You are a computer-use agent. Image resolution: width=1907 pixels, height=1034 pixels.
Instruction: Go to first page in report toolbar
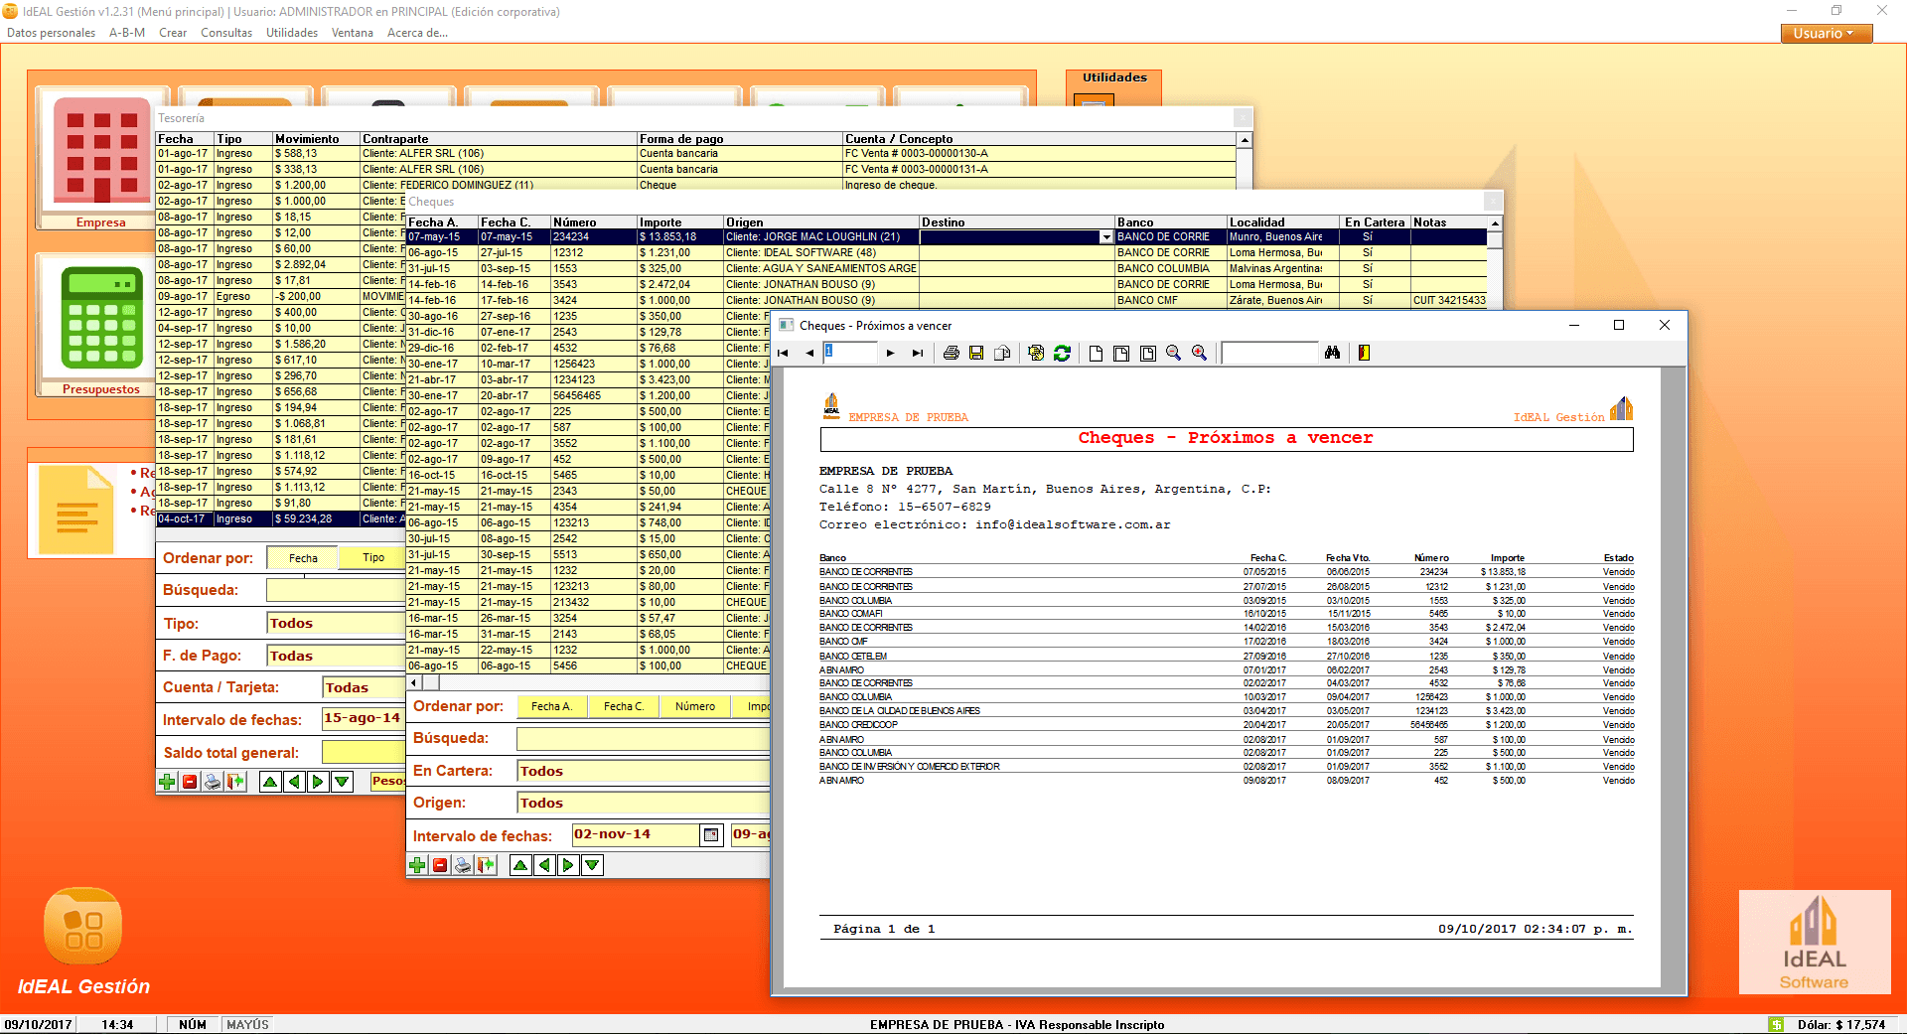(x=783, y=353)
